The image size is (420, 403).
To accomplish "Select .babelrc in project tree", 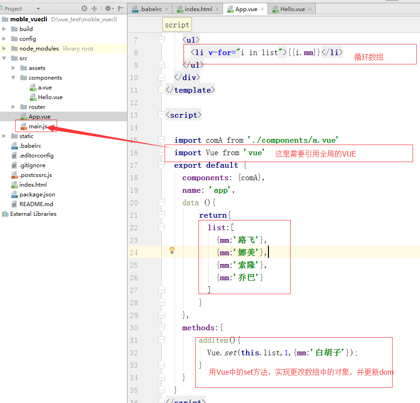I will coord(30,146).
